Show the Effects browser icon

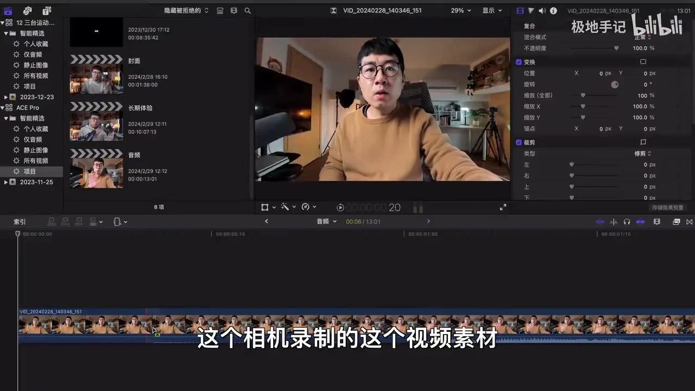(x=677, y=222)
